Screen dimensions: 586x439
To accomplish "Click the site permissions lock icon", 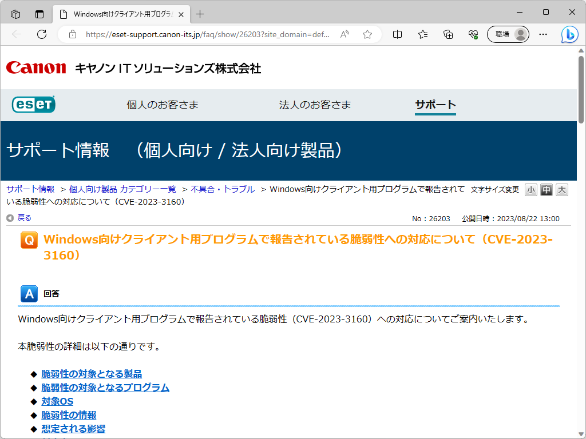I will coord(72,34).
